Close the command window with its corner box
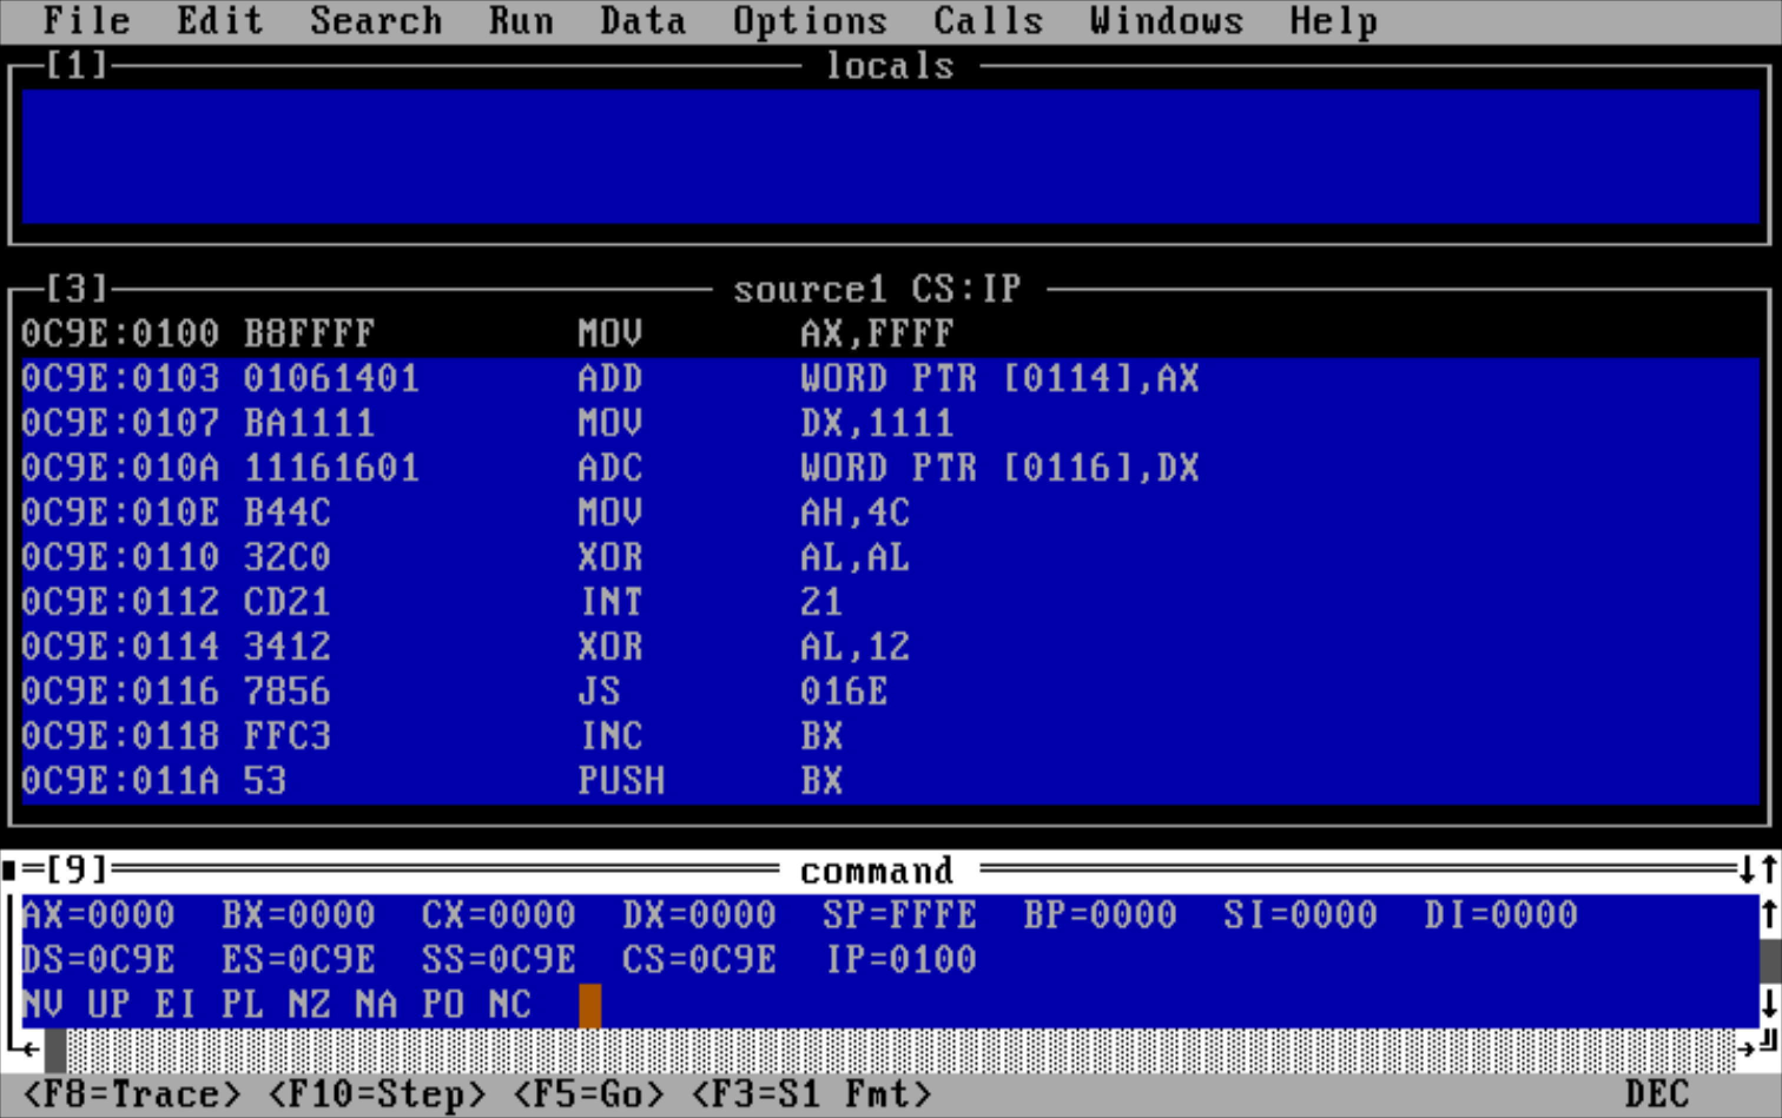 [x=9, y=870]
